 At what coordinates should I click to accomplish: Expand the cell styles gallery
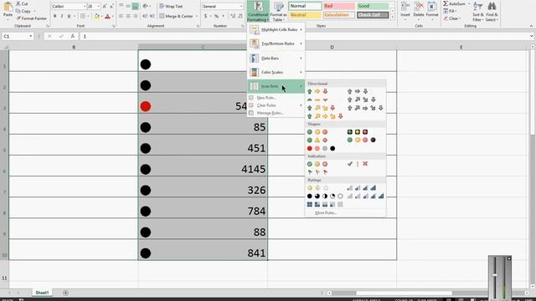coord(393,17)
